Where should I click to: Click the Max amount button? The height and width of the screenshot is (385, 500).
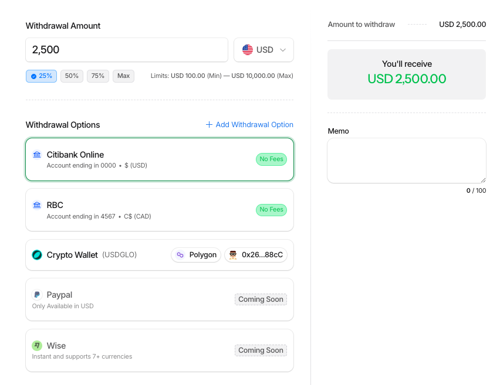123,76
